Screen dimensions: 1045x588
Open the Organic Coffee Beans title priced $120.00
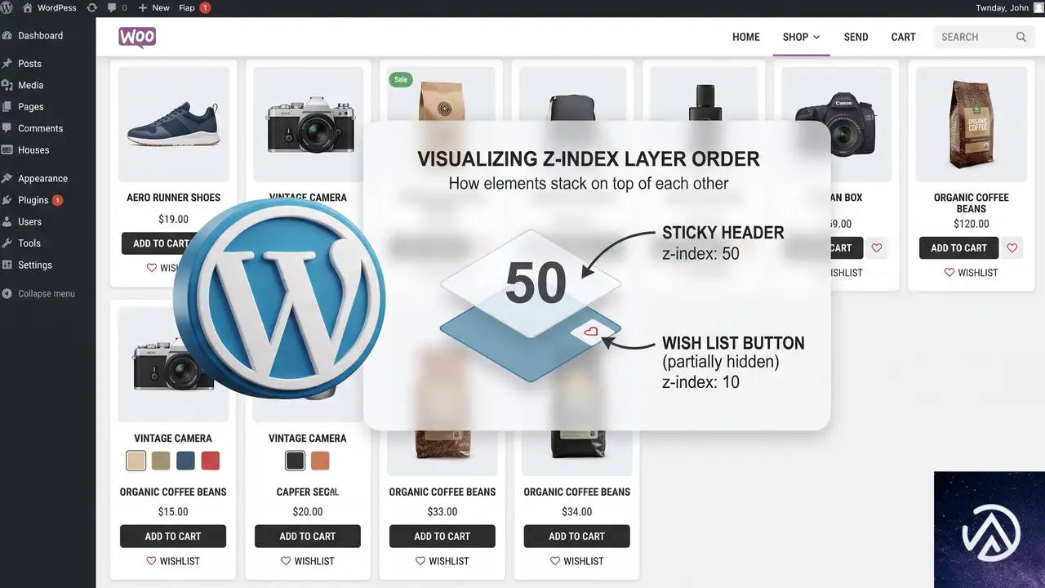(972, 203)
